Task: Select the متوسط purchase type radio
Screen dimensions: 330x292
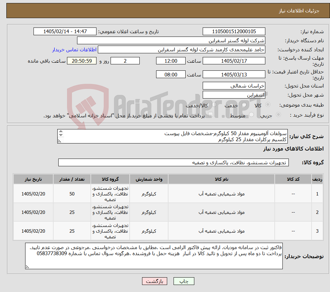Action: coord(252,114)
